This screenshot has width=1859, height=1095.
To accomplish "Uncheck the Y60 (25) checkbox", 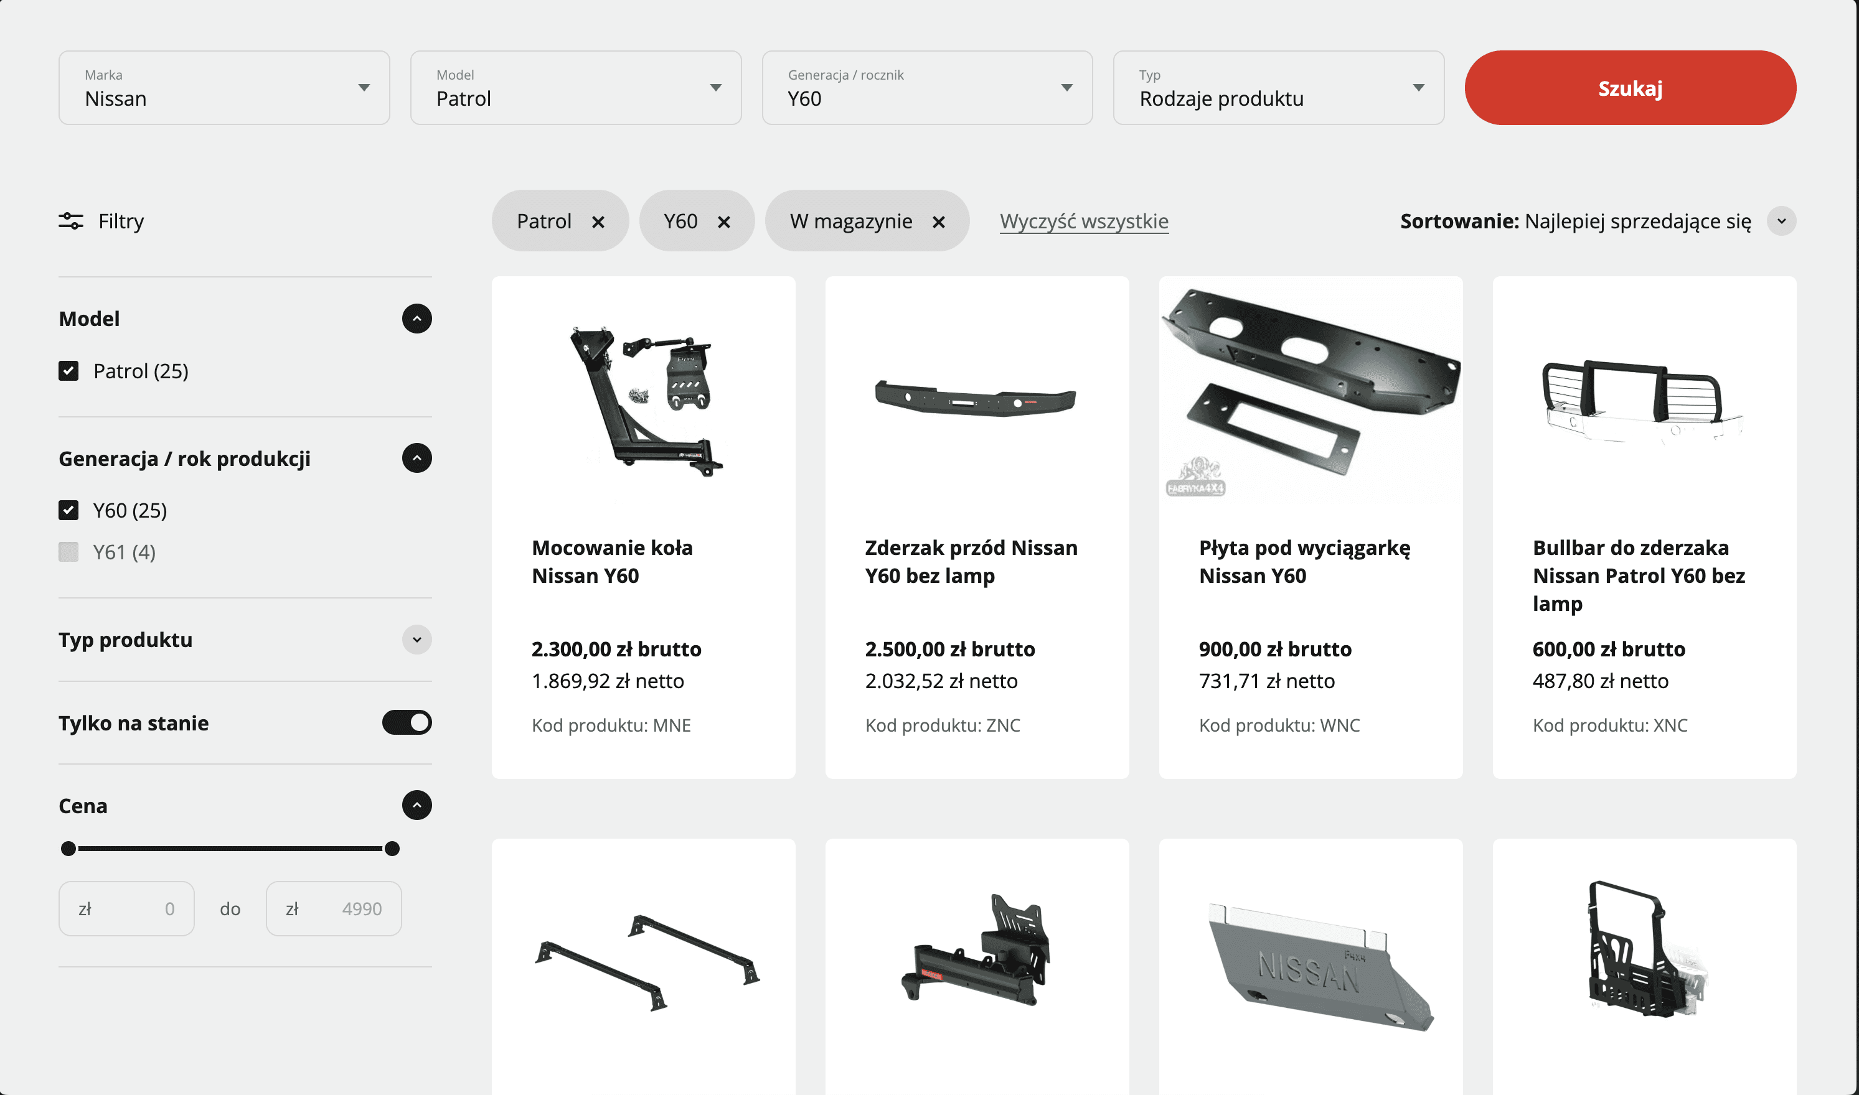I will (68, 510).
